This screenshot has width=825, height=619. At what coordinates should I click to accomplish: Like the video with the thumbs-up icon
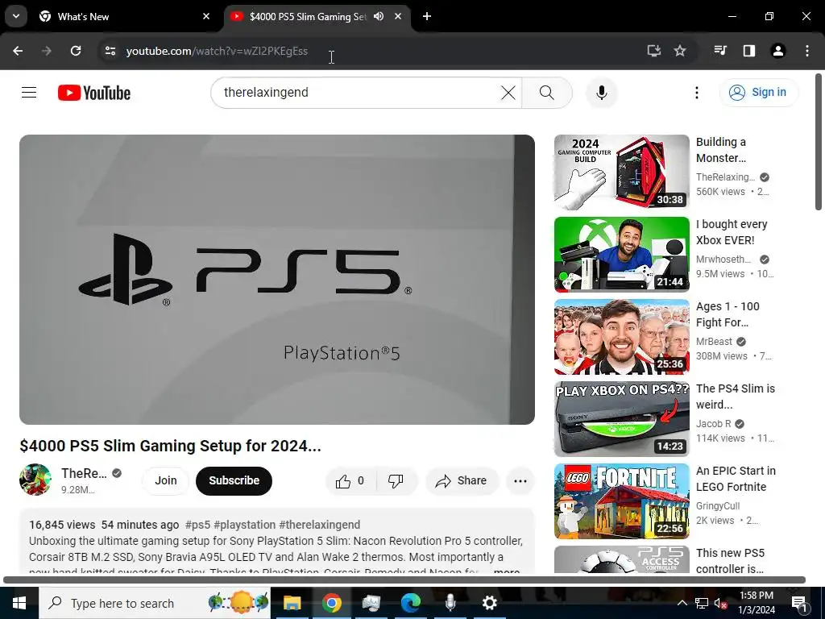coord(351,480)
